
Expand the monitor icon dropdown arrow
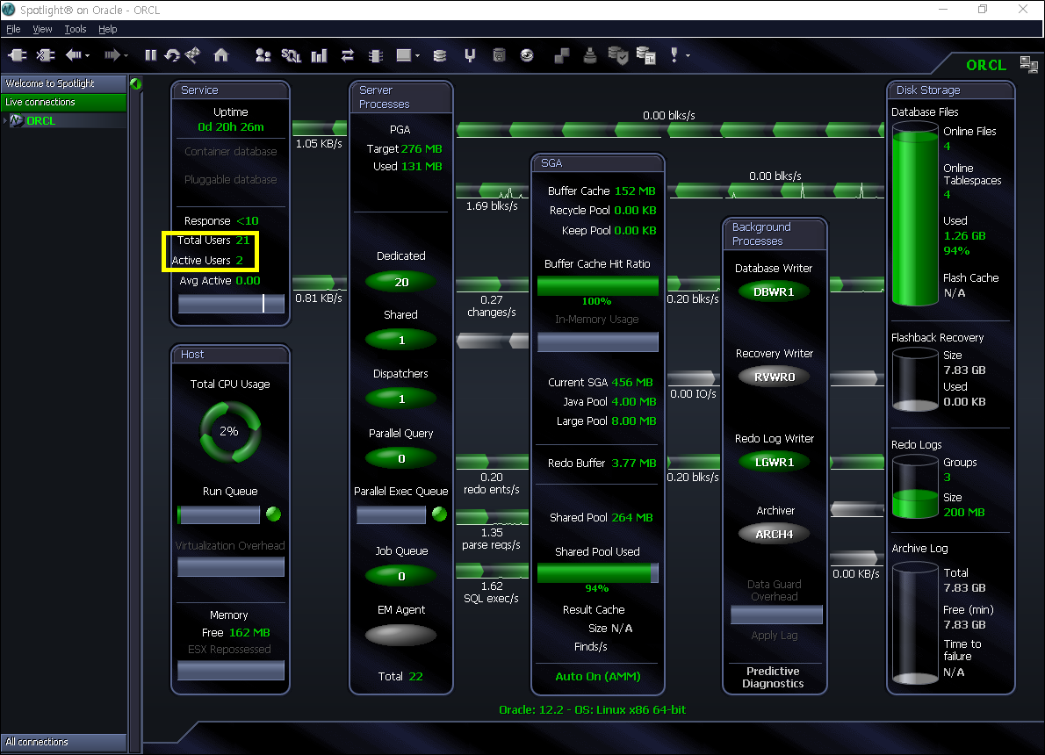pyautogui.click(x=418, y=56)
